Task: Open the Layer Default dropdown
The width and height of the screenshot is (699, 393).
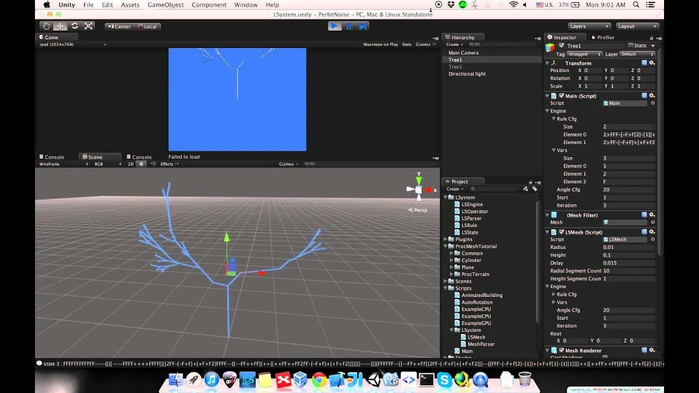Action: (637, 54)
